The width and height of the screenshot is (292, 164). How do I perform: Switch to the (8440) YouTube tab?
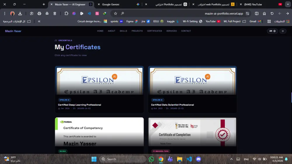pos(261,4)
